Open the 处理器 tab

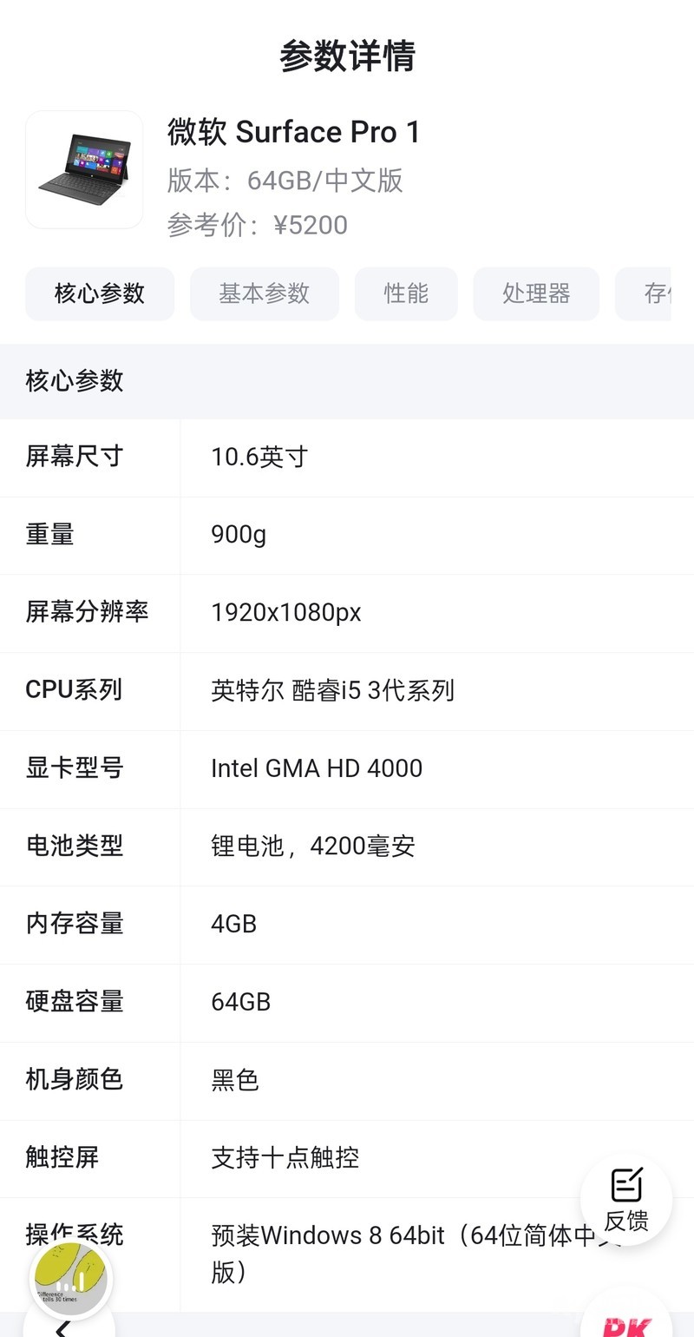coord(536,293)
